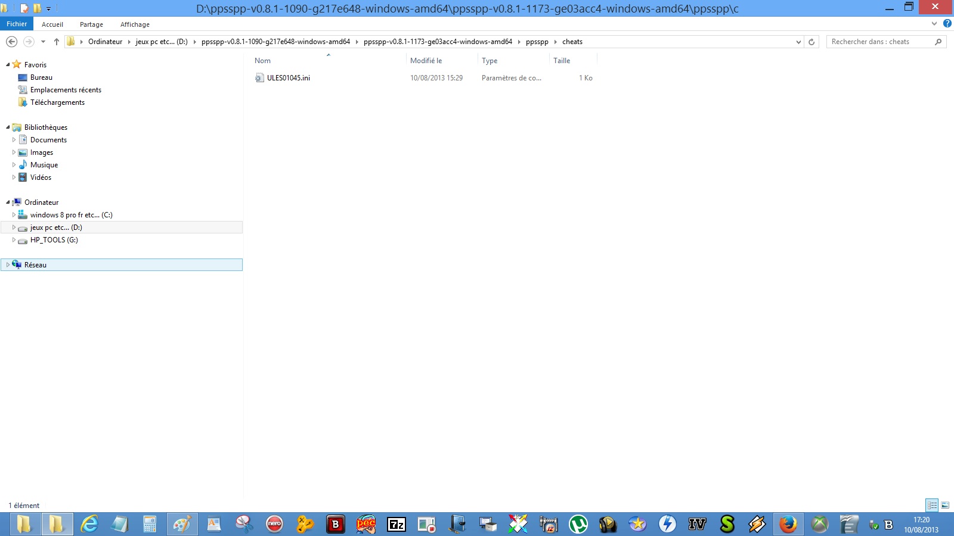Launch Internet Explorer from the taskbar

pos(89,524)
